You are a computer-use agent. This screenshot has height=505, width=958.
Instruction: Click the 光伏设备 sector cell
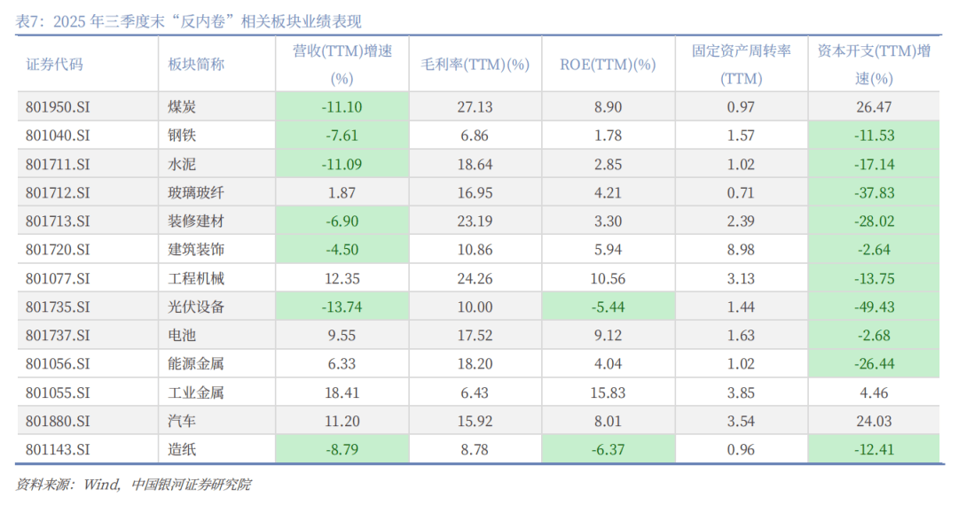tap(196, 307)
